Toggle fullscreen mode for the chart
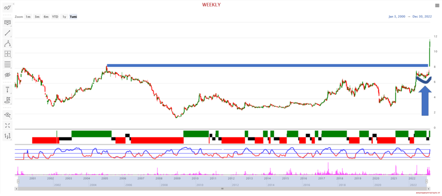 (7, 125)
